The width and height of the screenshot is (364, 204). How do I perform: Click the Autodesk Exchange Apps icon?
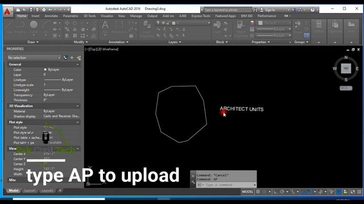tap(294, 10)
